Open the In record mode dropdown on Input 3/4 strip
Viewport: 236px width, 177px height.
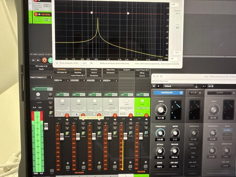pos(59,114)
